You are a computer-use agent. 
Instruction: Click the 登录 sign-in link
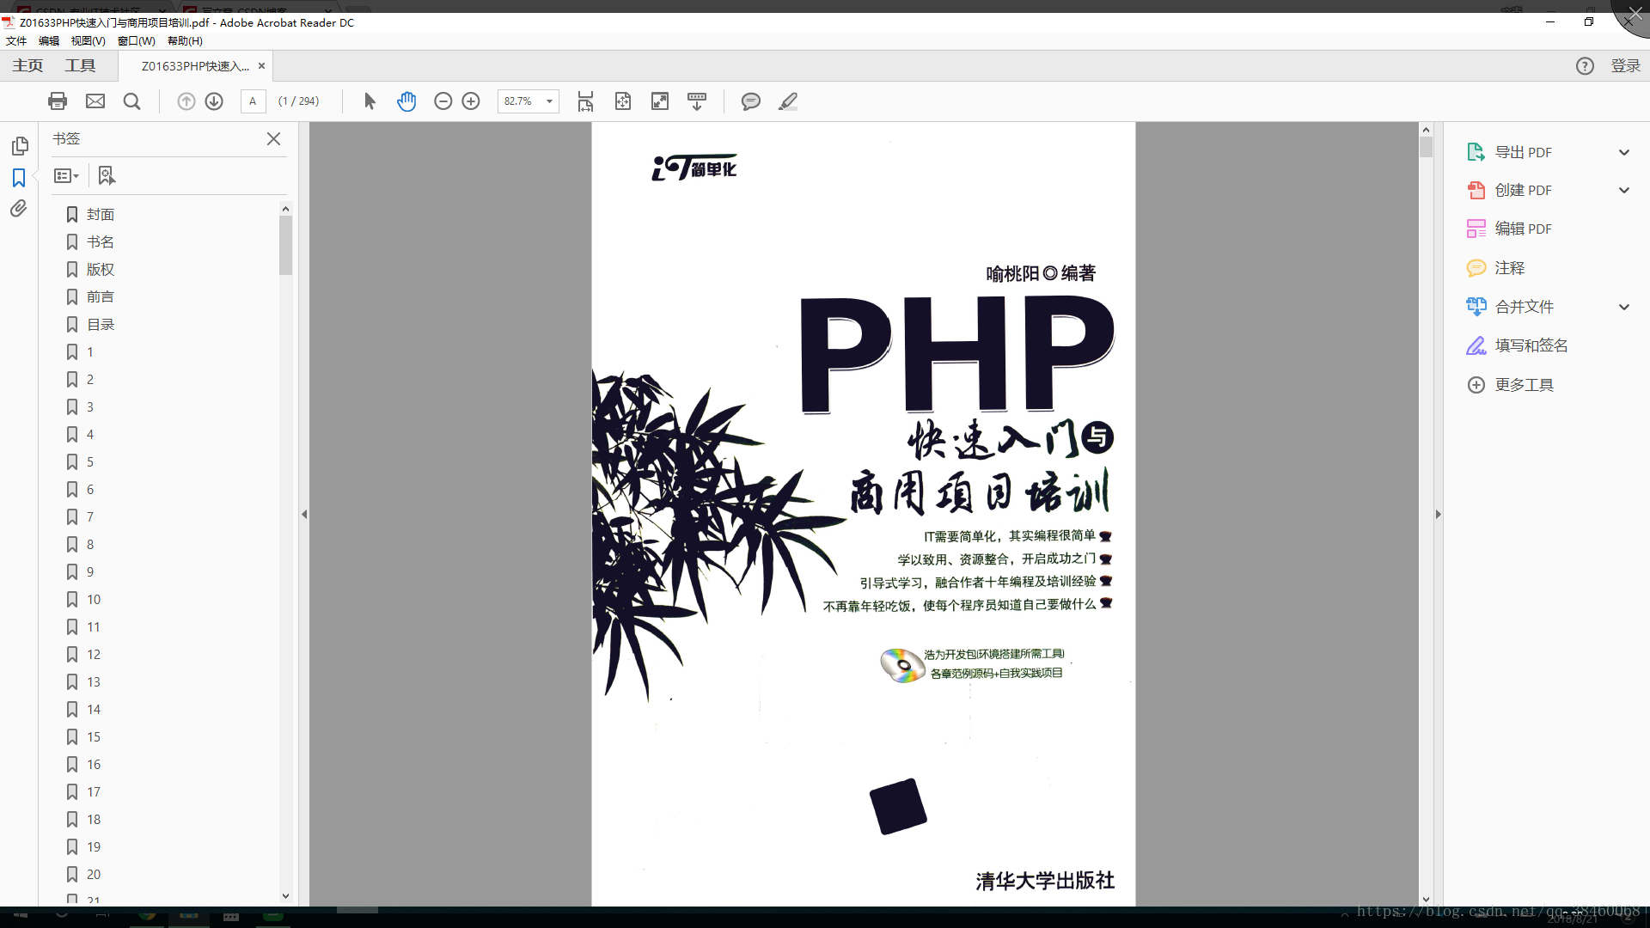(1625, 66)
